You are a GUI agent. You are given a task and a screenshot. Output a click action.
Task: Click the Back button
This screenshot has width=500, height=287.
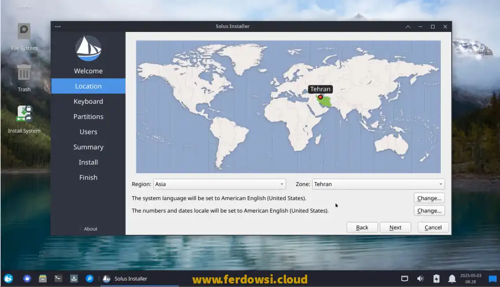tap(362, 227)
